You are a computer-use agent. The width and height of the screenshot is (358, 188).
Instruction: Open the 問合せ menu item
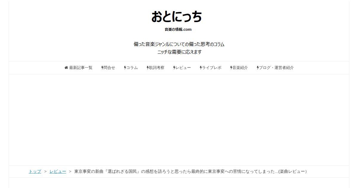click(108, 68)
